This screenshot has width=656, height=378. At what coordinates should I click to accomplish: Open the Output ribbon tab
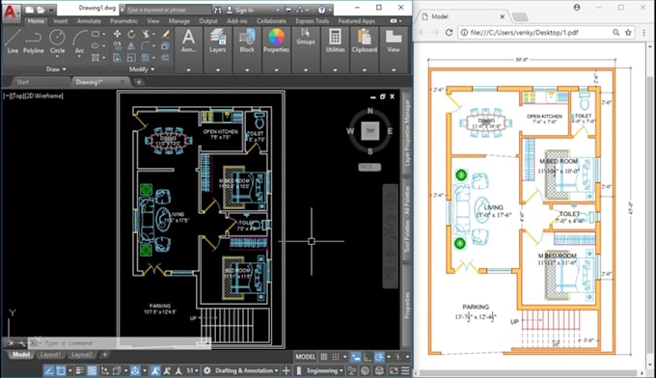[x=208, y=21]
